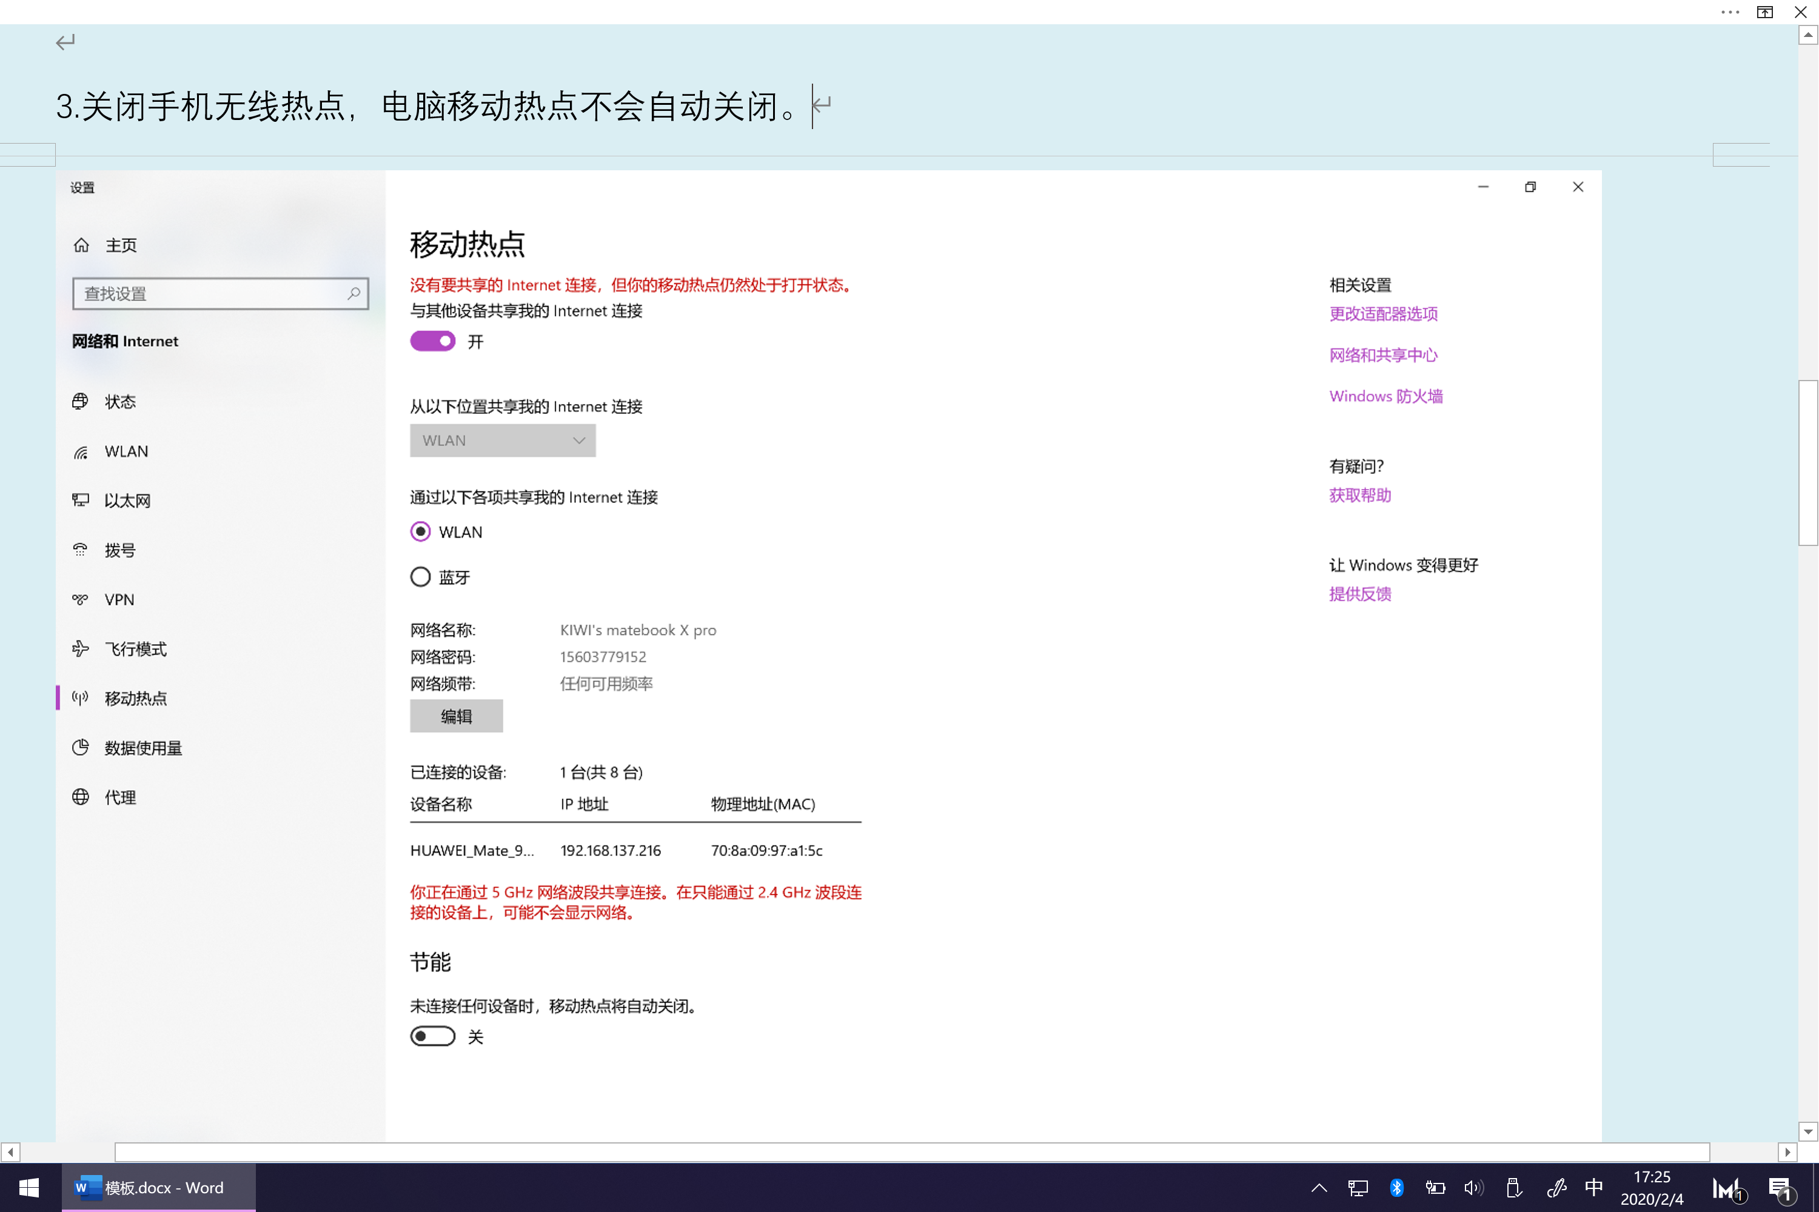Click the scroll right arrow in Word
Viewport: 1819px width, 1212px height.
pos(1787,1152)
